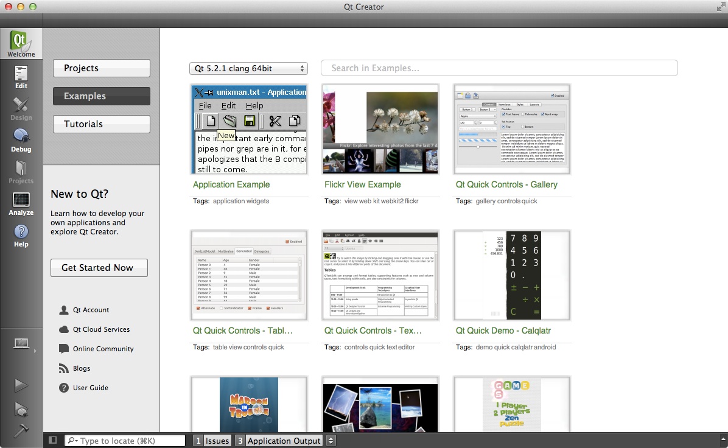
Task: Open the Design mode
Action: pos(21,108)
